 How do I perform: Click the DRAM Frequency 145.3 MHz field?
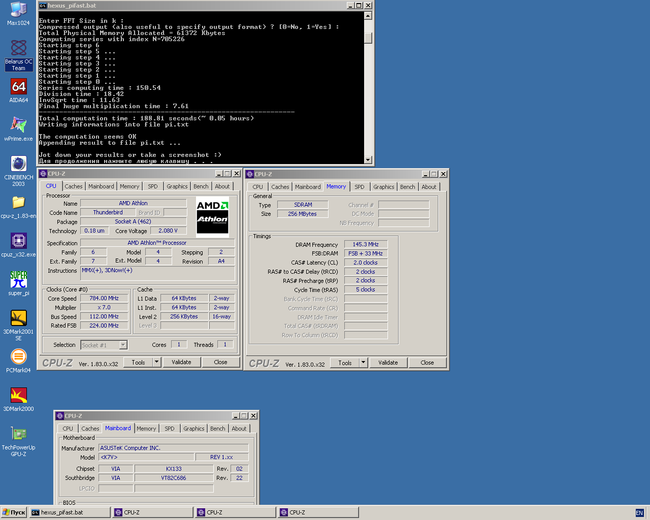[366, 245]
